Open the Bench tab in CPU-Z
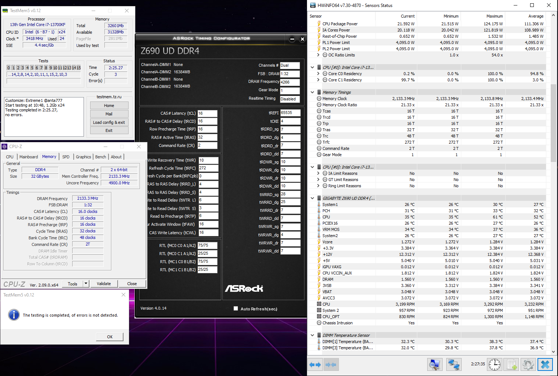 pyautogui.click(x=101, y=157)
